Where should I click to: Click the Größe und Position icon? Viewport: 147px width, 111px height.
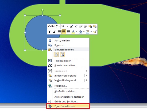[x=50, y=101]
